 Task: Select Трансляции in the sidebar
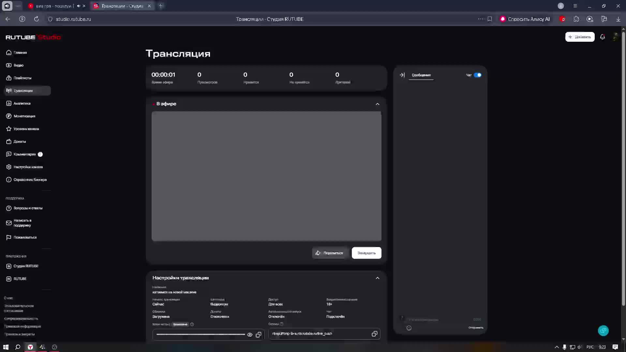[27, 91]
